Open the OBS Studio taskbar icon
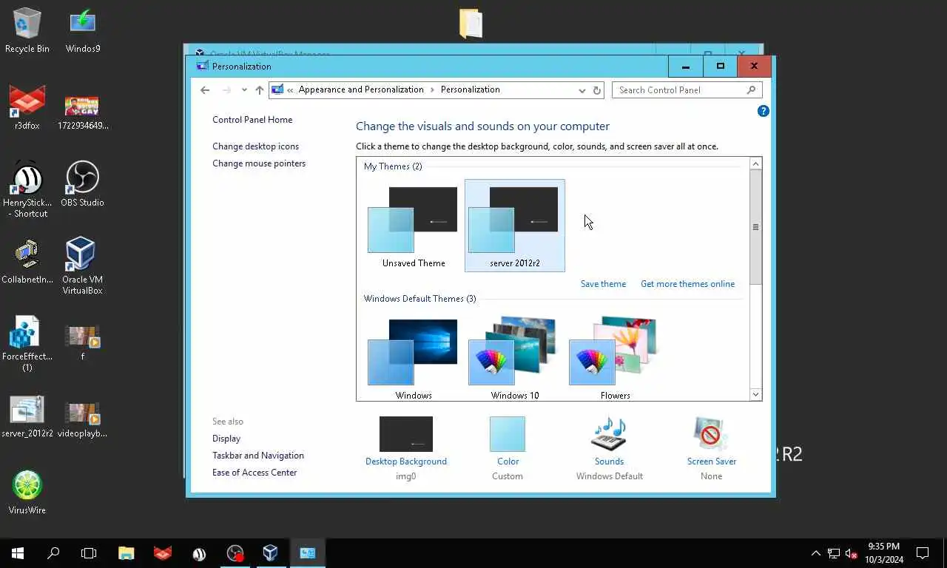 235,552
